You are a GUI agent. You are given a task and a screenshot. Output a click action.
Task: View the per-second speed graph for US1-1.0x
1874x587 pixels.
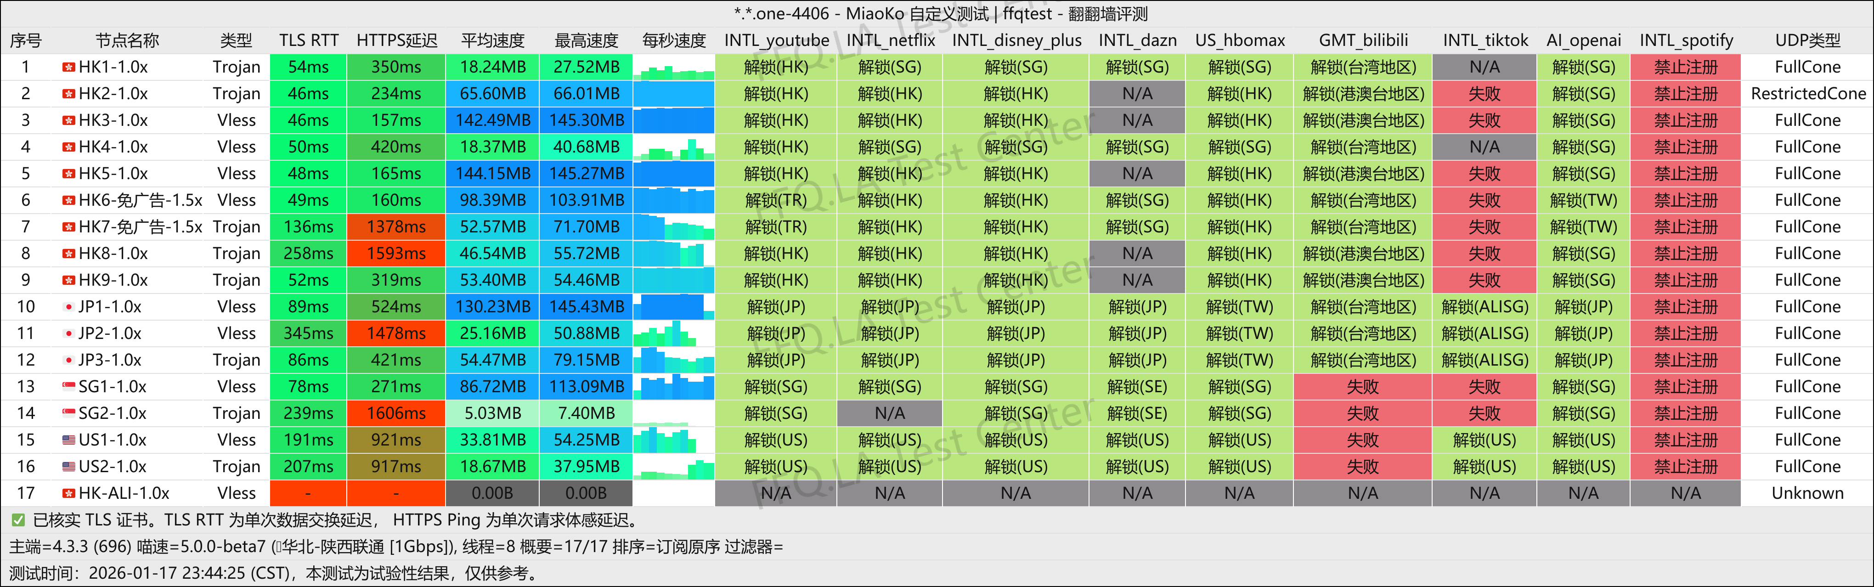[674, 440]
